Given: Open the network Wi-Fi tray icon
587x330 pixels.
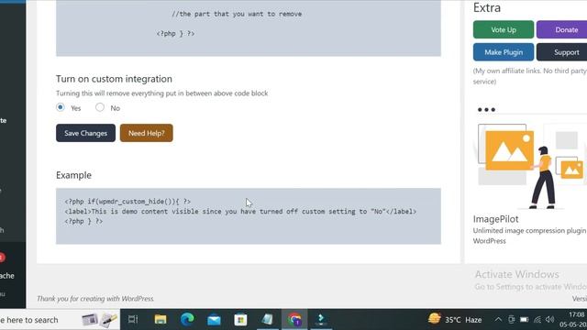Looking at the screenshot, I should point(537,320).
